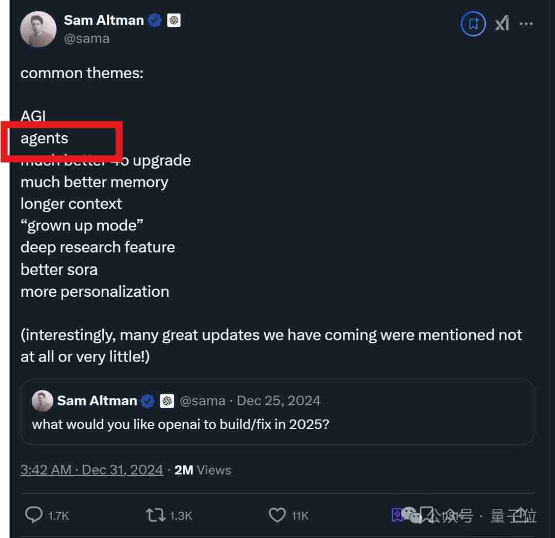Open Sam Altman's large profile picture
The height and width of the screenshot is (538, 555).
click(x=38, y=29)
